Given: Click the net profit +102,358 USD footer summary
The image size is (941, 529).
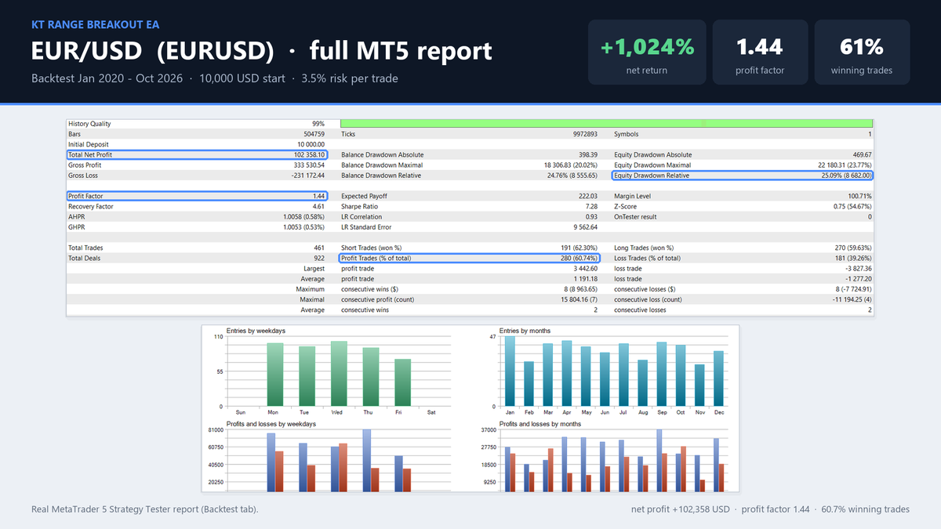Looking at the screenshot, I should coord(770,509).
